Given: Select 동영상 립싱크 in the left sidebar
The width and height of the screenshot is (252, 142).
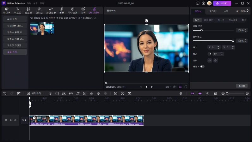Looking at the screenshot, I should [x=15, y=45].
